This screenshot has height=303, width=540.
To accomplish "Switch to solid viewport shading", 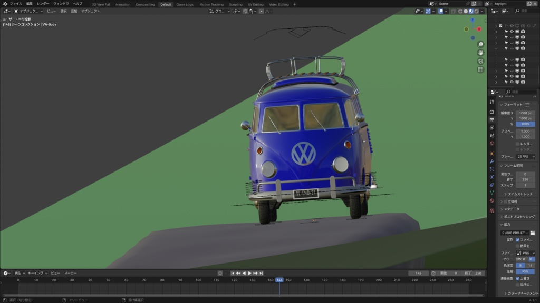I will coord(466,12).
